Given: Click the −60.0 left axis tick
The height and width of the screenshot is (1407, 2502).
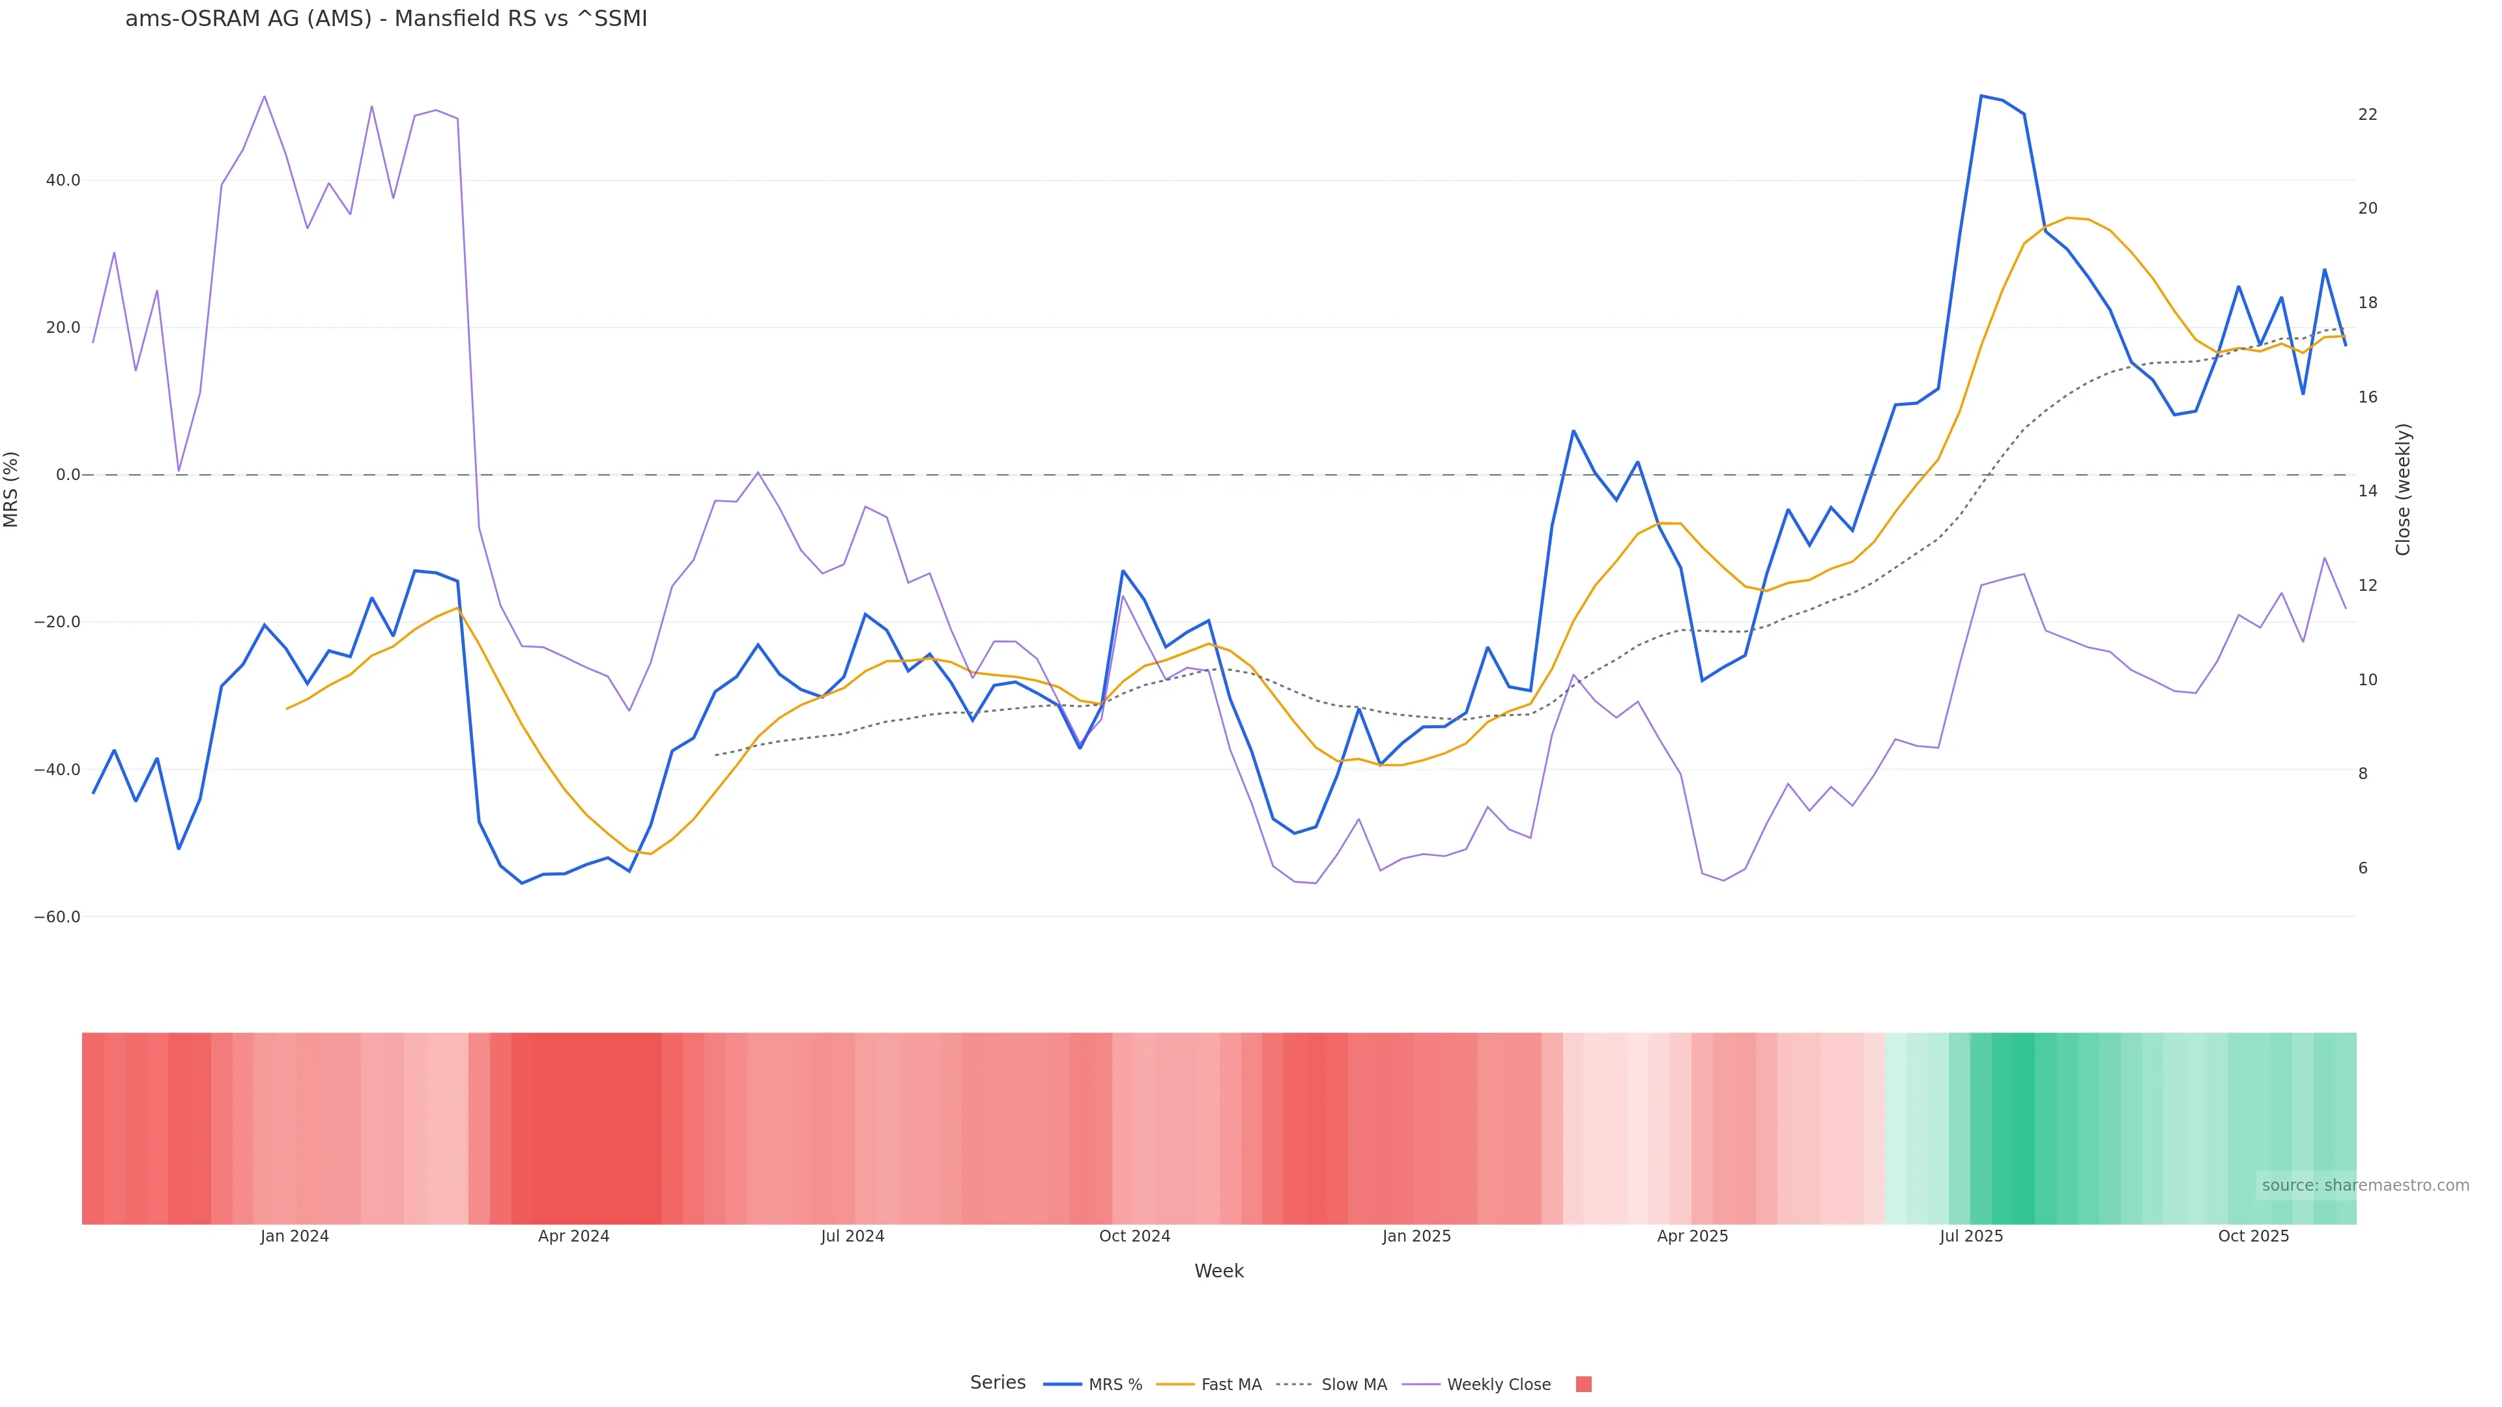Looking at the screenshot, I should [x=57, y=917].
